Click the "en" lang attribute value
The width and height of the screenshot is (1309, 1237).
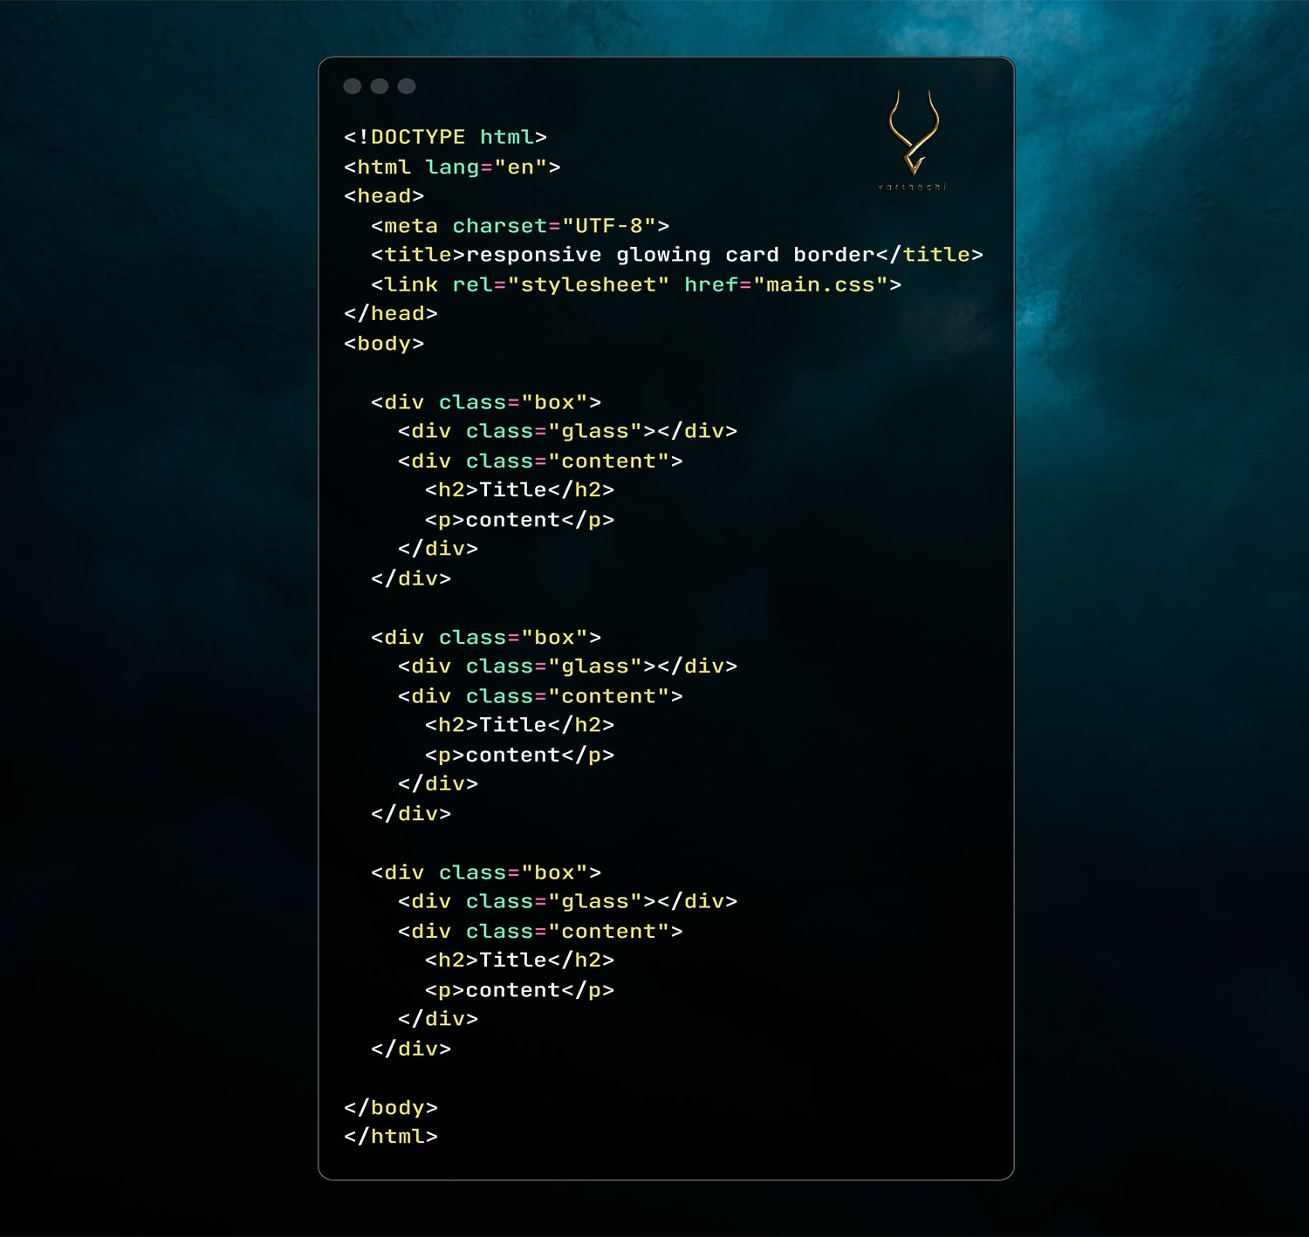click(520, 167)
